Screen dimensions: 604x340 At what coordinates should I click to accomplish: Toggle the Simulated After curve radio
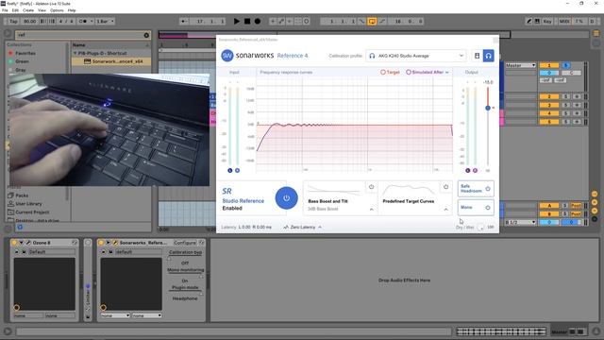coord(409,72)
